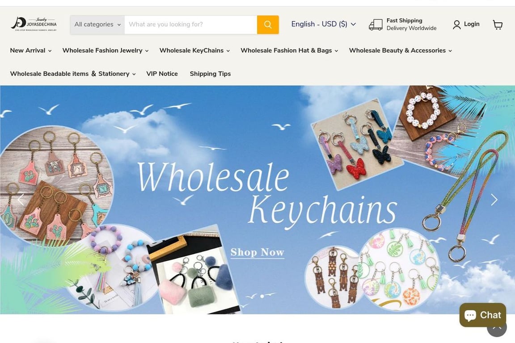Expand the New Arrival menu
515x343 pixels.
point(30,50)
